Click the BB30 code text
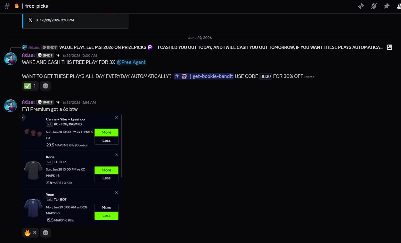This screenshot has height=243, width=401. coord(266,76)
